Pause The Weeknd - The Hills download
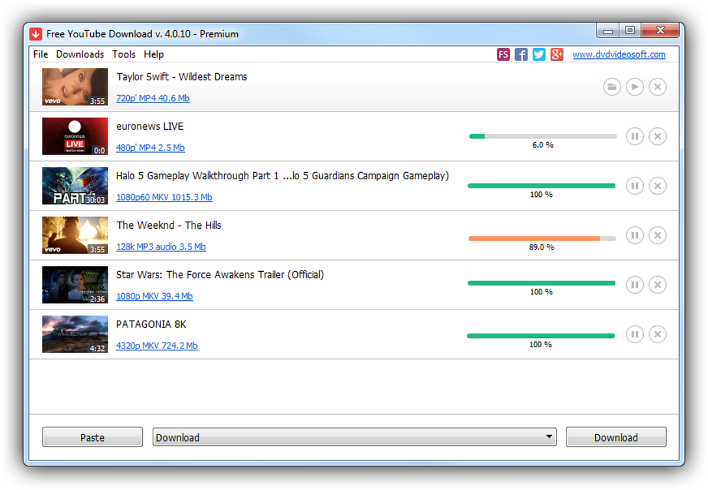Viewport: 708px width, 490px height. (635, 235)
